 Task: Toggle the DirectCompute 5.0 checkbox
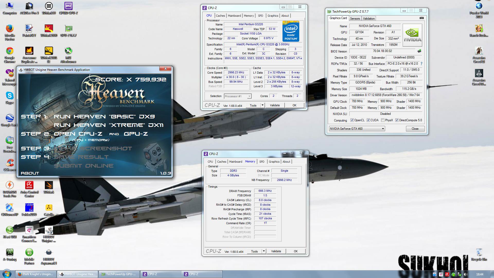point(397,120)
